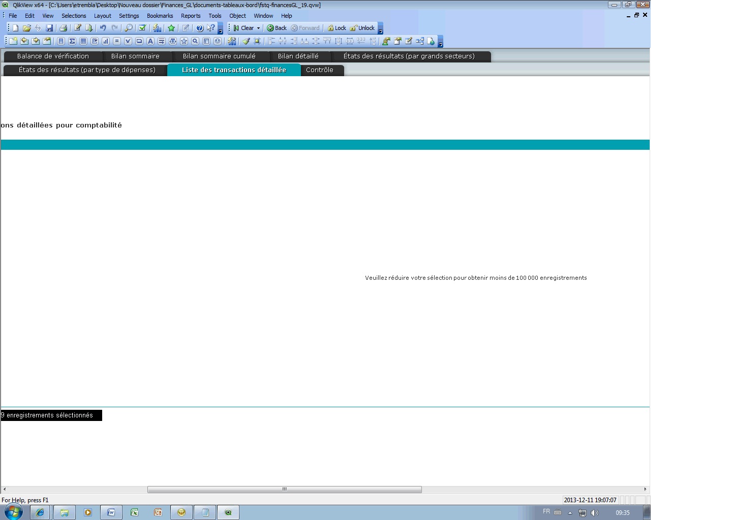Demote sheet with the right arrow icon
Viewport: 732px width, 520px height.
pyautogui.click(x=36, y=41)
